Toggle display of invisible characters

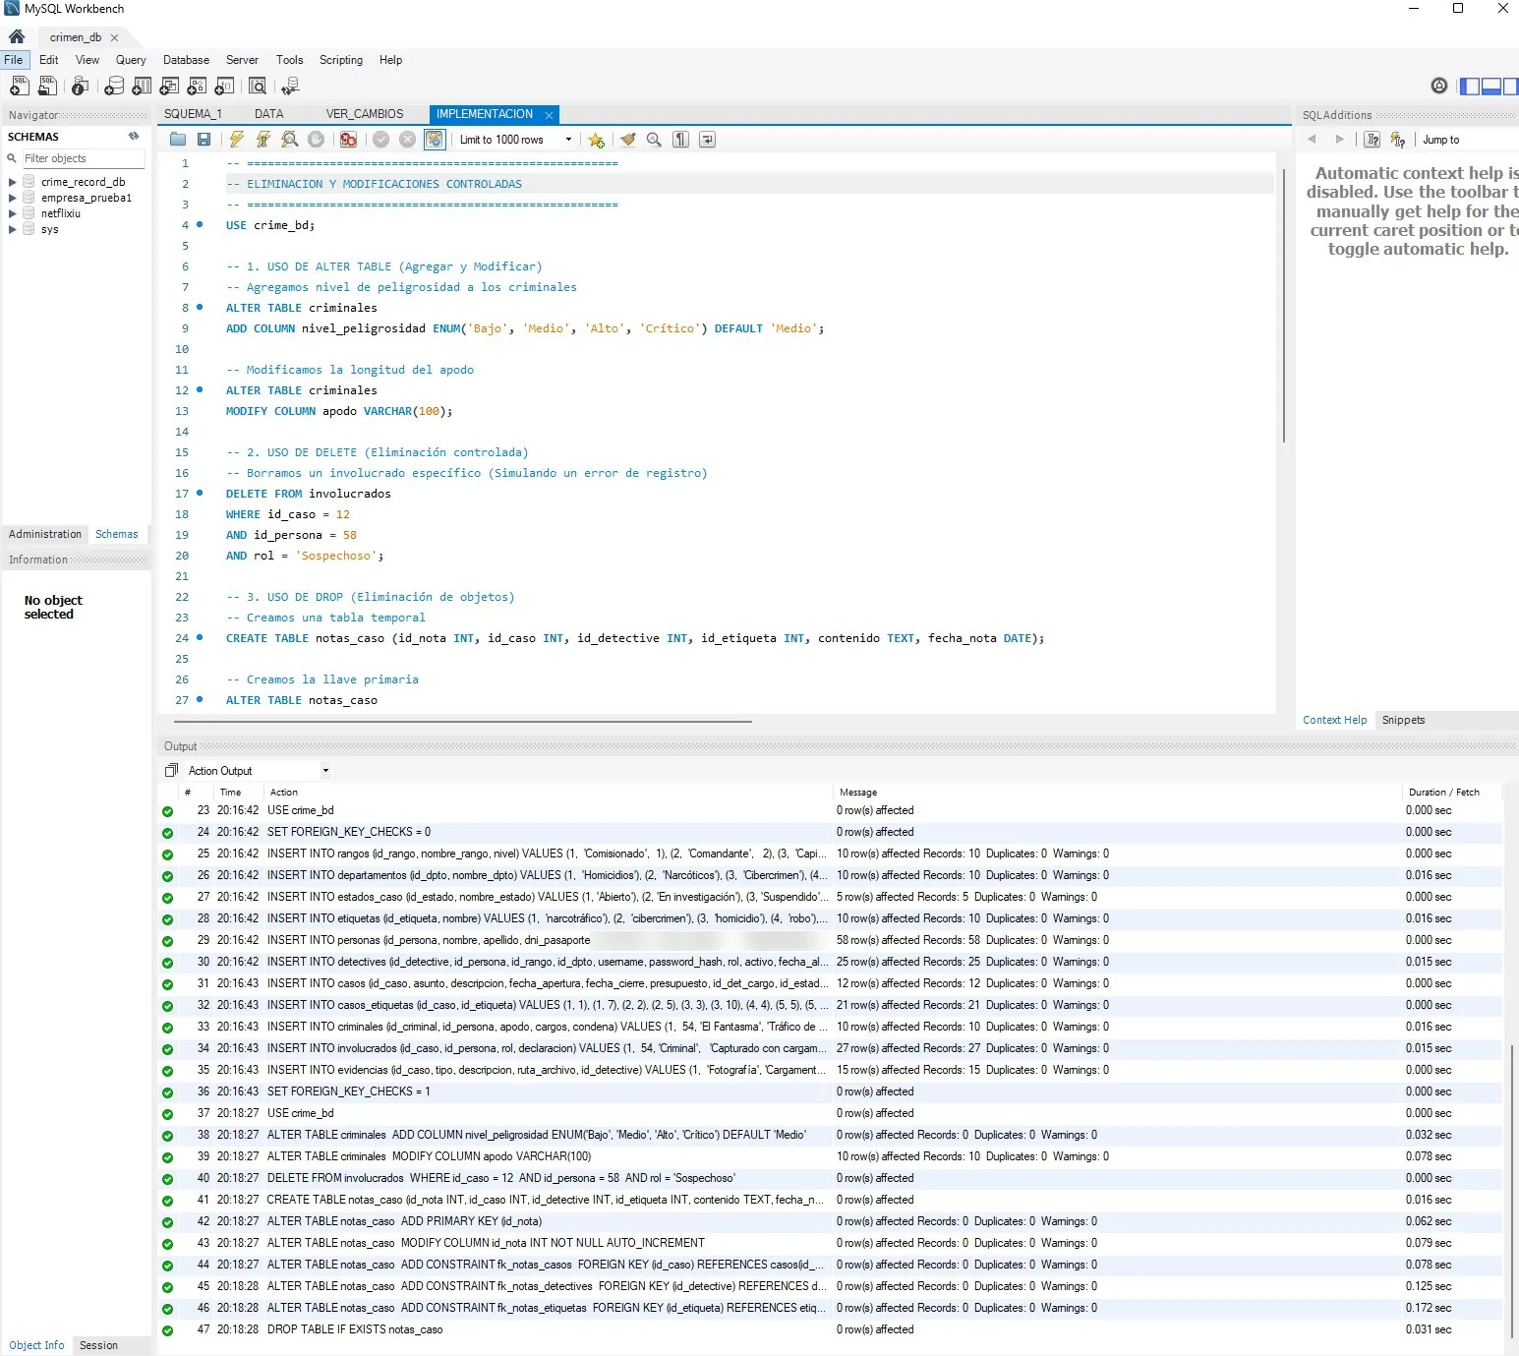(x=680, y=140)
